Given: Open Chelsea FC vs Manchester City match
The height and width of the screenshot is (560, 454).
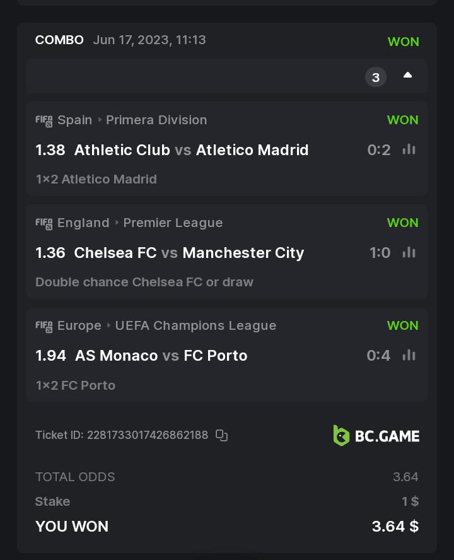Looking at the screenshot, I should [189, 253].
